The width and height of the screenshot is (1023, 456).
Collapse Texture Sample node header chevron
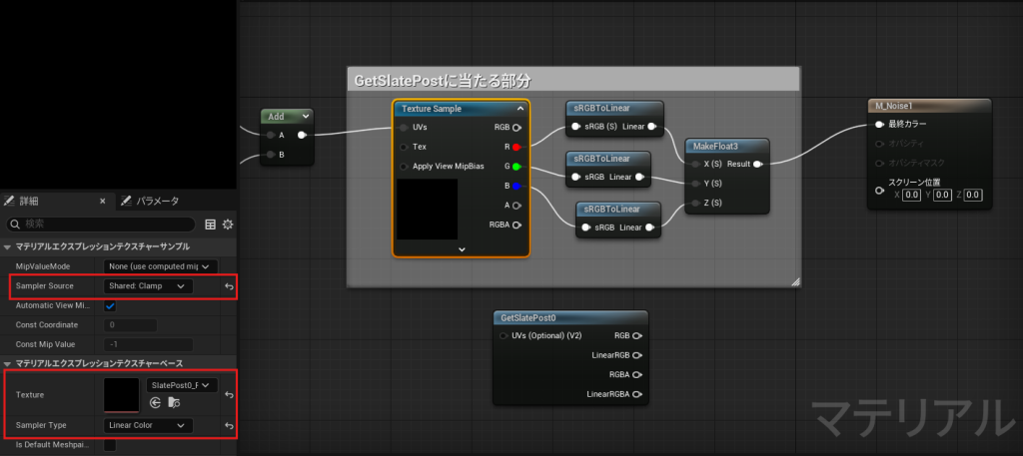(x=519, y=109)
